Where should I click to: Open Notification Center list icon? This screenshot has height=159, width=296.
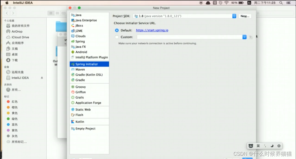pos(289,3)
